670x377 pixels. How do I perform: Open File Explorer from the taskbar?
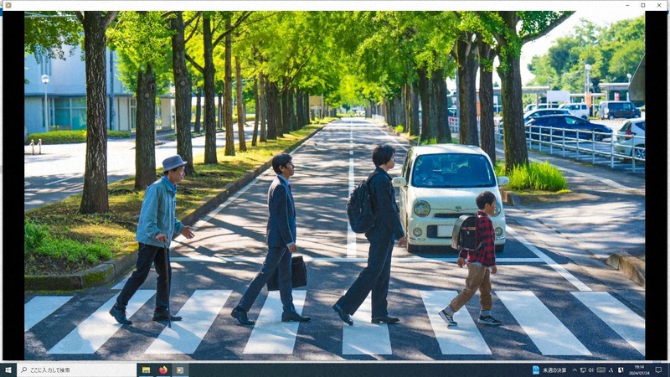click(146, 369)
